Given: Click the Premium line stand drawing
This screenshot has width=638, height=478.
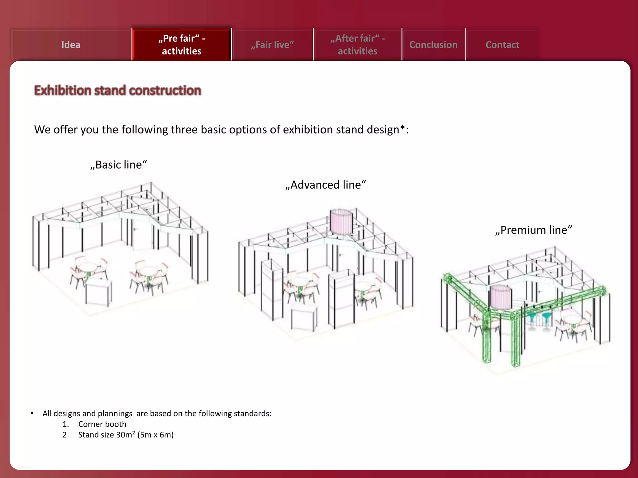Looking at the screenshot, I should [x=526, y=310].
